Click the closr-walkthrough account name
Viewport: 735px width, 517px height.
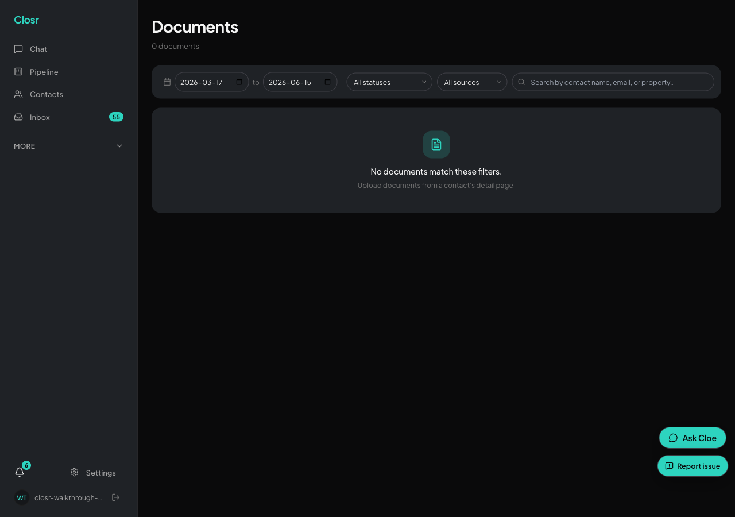[x=68, y=497]
